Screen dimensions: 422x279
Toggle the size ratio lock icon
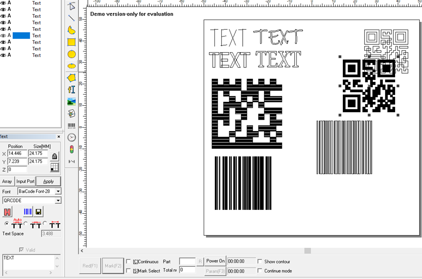click(x=54, y=156)
